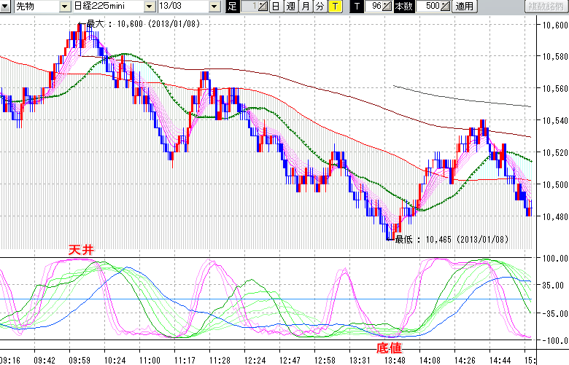
Task: Click the spinner icon beside 足 field
Action: click(x=263, y=7)
